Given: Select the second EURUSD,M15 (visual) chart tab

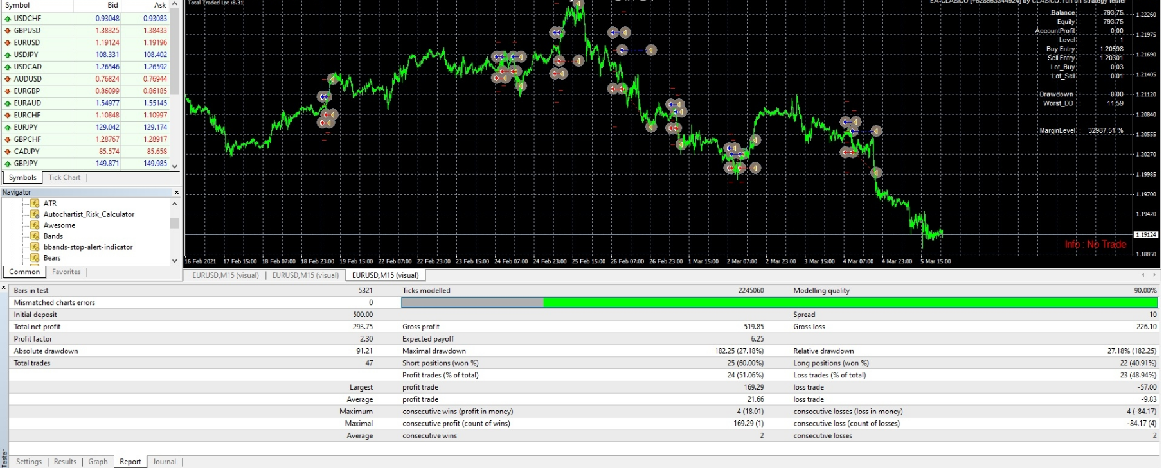Looking at the screenshot, I should (x=305, y=275).
